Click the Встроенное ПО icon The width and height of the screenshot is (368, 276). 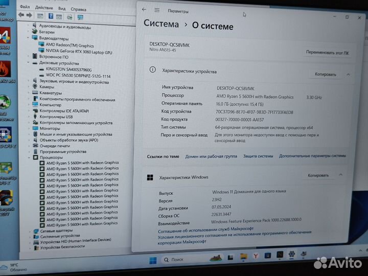tap(35, 56)
